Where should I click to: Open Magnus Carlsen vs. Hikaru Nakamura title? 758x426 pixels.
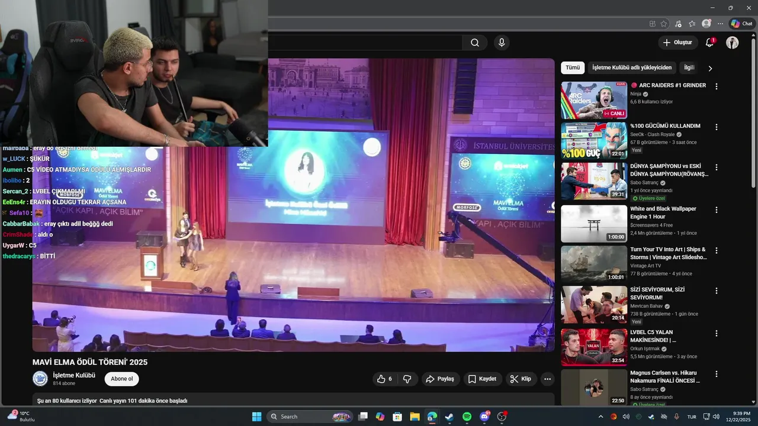pos(666,377)
